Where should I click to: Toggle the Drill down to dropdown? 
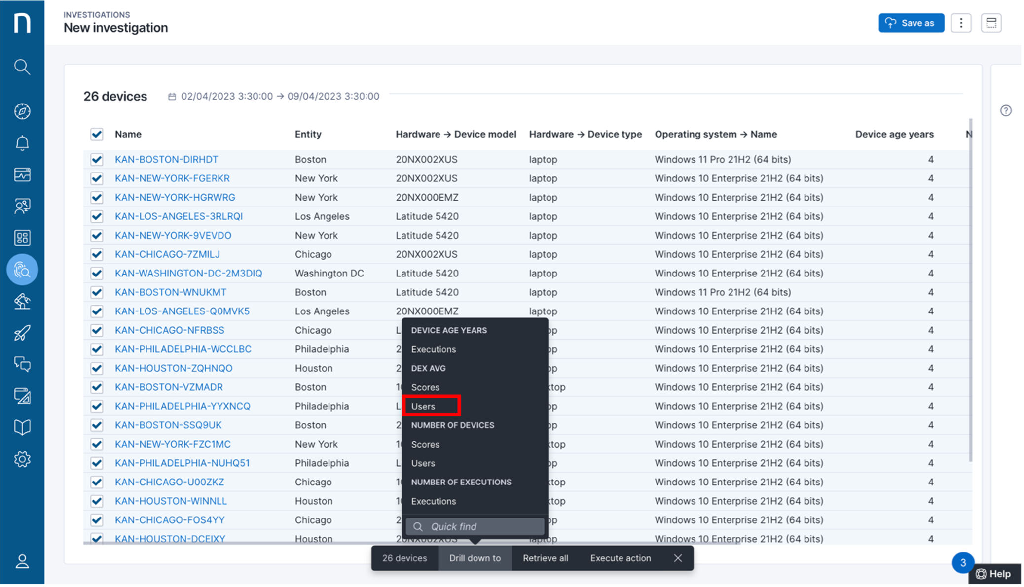click(475, 558)
